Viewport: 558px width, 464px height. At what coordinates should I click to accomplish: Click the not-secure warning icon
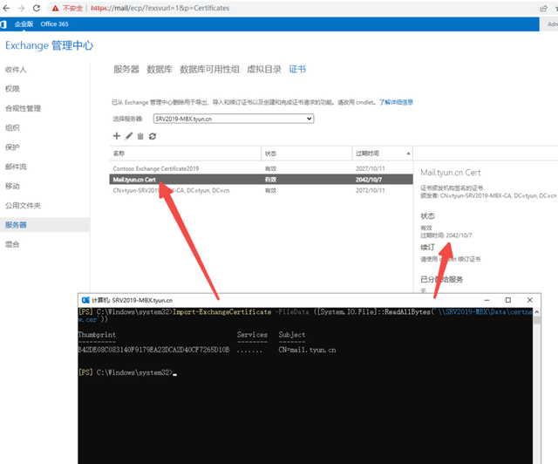click(55, 8)
